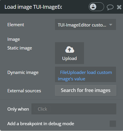Click the Only when Click placeholder
The height and width of the screenshot is (131, 123).
click(42, 109)
